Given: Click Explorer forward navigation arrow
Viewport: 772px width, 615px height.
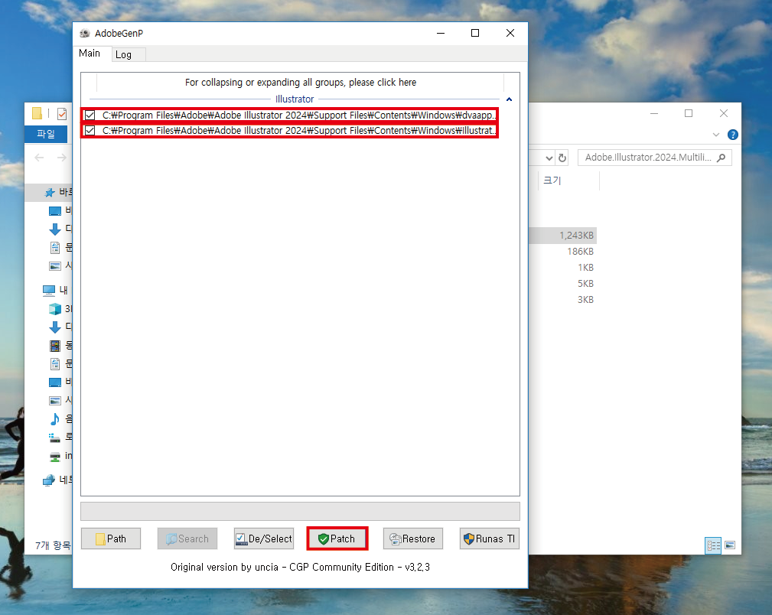Looking at the screenshot, I should (61, 158).
